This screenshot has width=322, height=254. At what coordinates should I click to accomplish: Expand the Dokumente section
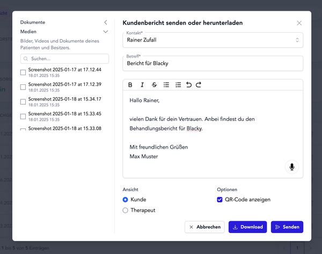106,23
